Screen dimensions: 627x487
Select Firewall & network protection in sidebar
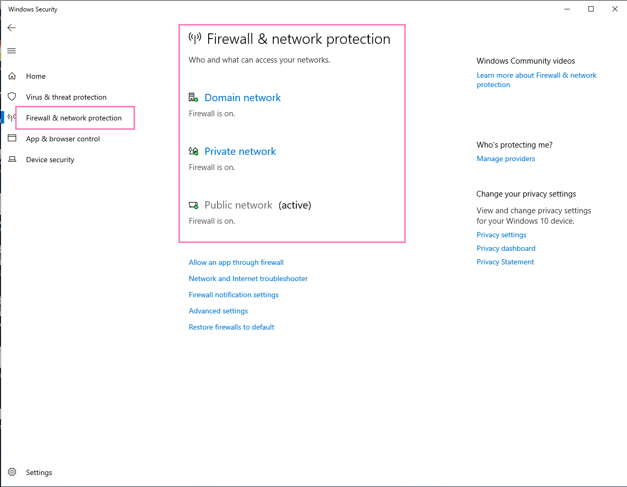coord(74,118)
